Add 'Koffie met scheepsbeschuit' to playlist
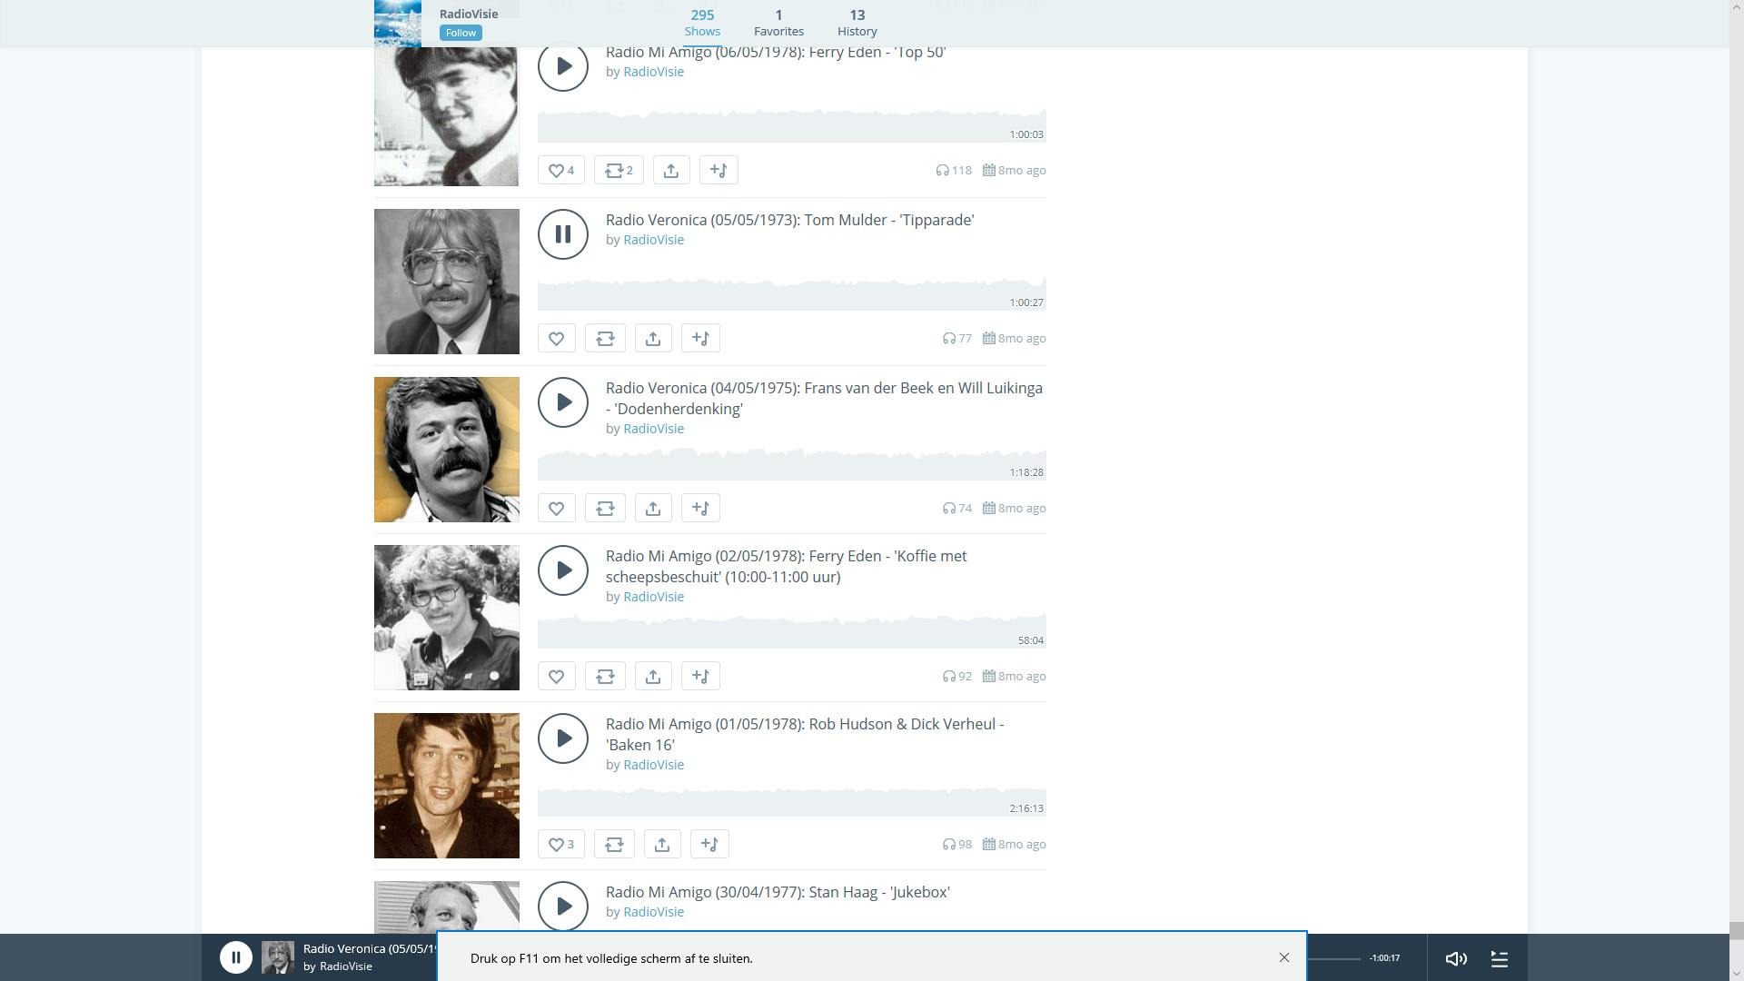This screenshot has height=981, width=1744. tap(700, 676)
